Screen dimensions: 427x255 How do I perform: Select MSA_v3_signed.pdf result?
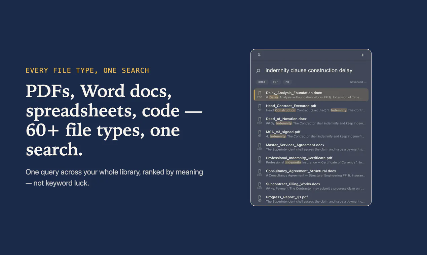[311, 134]
